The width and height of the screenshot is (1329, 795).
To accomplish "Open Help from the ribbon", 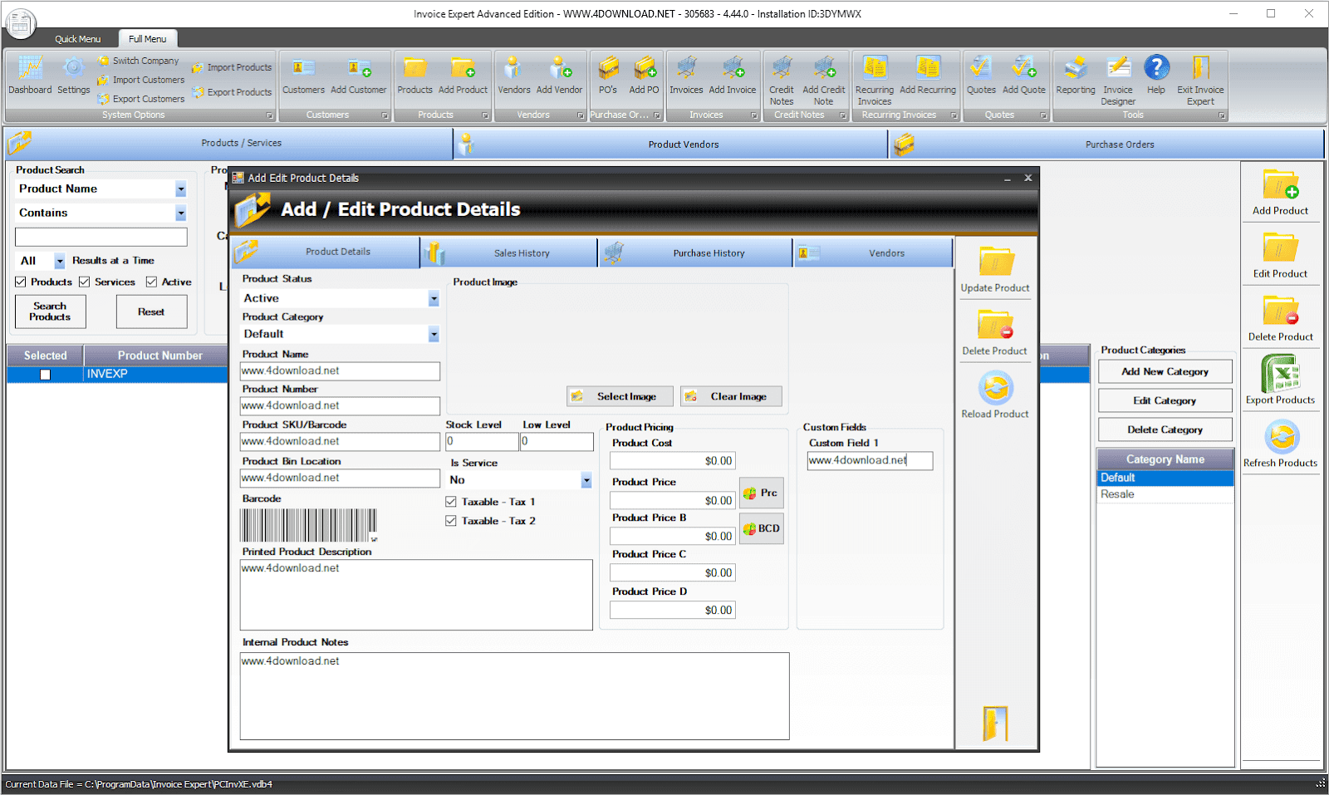I will (x=1156, y=75).
